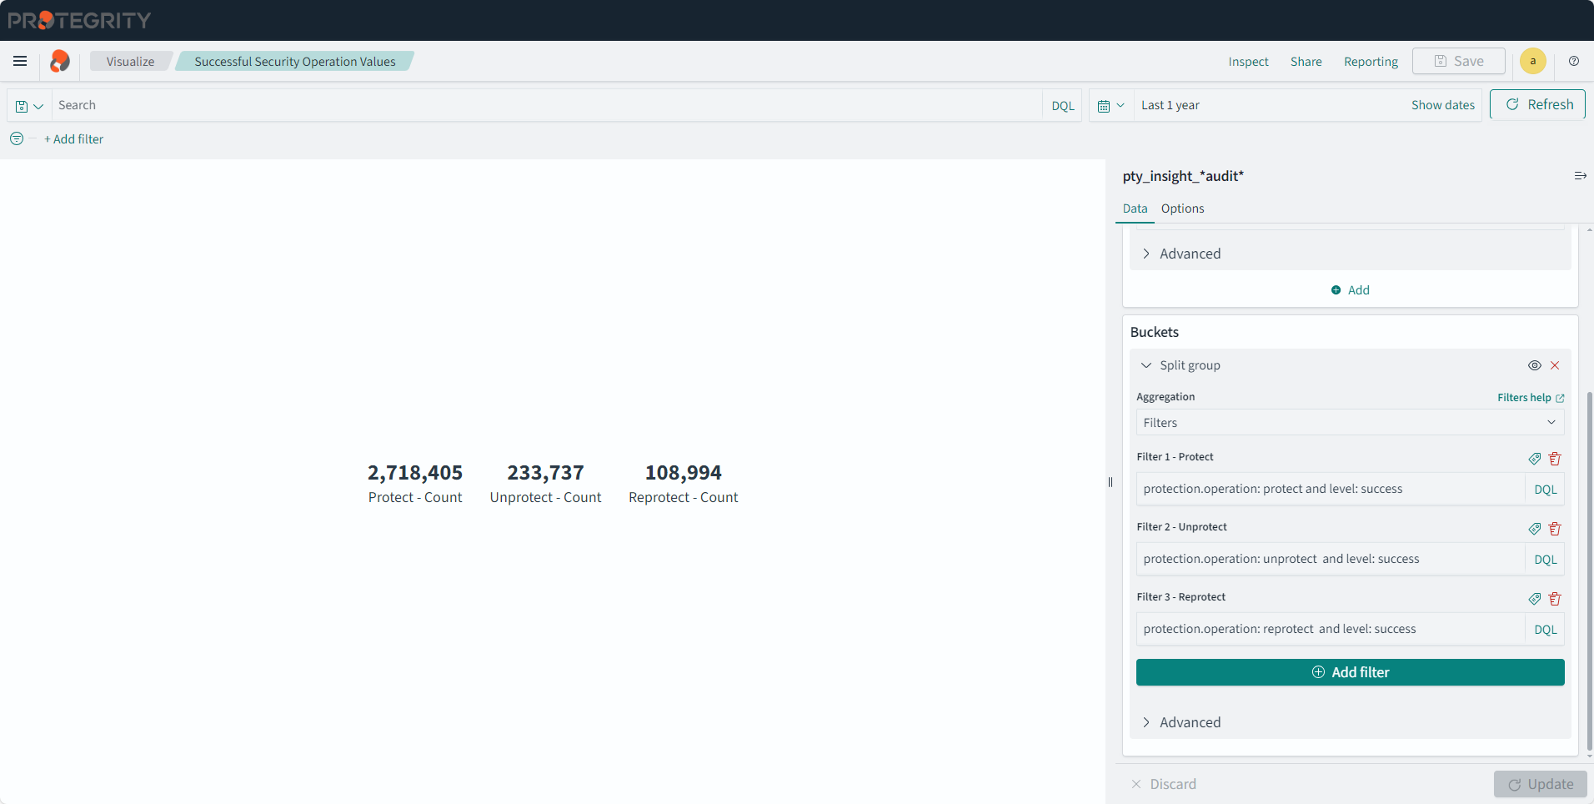The height and width of the screenshot is (804, 1594).
Task: Open the hamburger navigation menu
Action: [x=20, y=61]
